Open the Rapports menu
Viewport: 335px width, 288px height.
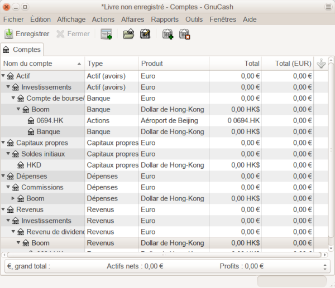tap(164, 19)
